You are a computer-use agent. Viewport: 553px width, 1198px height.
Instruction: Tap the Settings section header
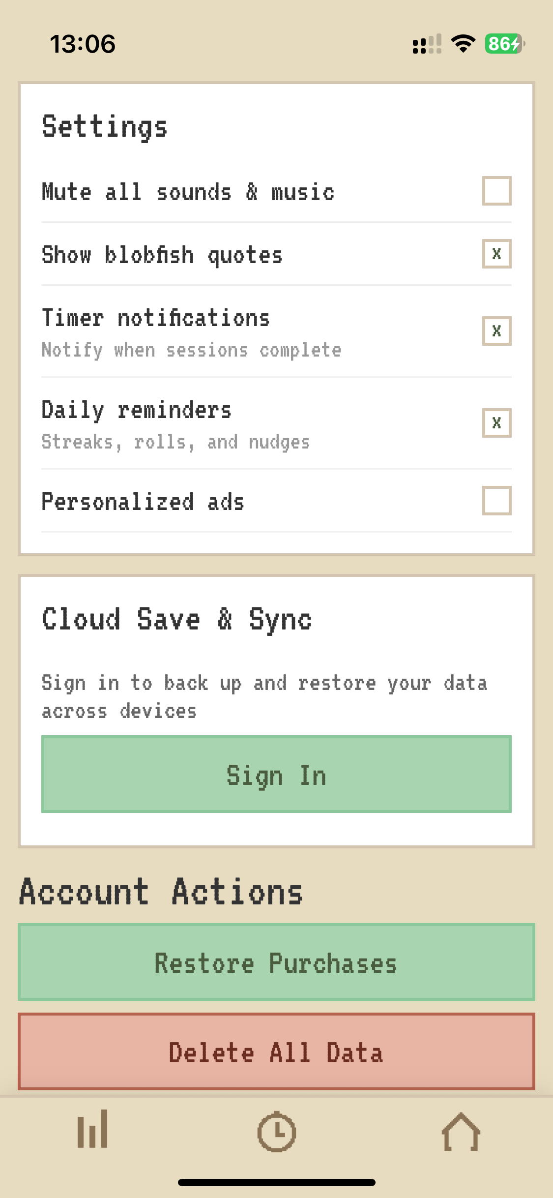point(104,127)
